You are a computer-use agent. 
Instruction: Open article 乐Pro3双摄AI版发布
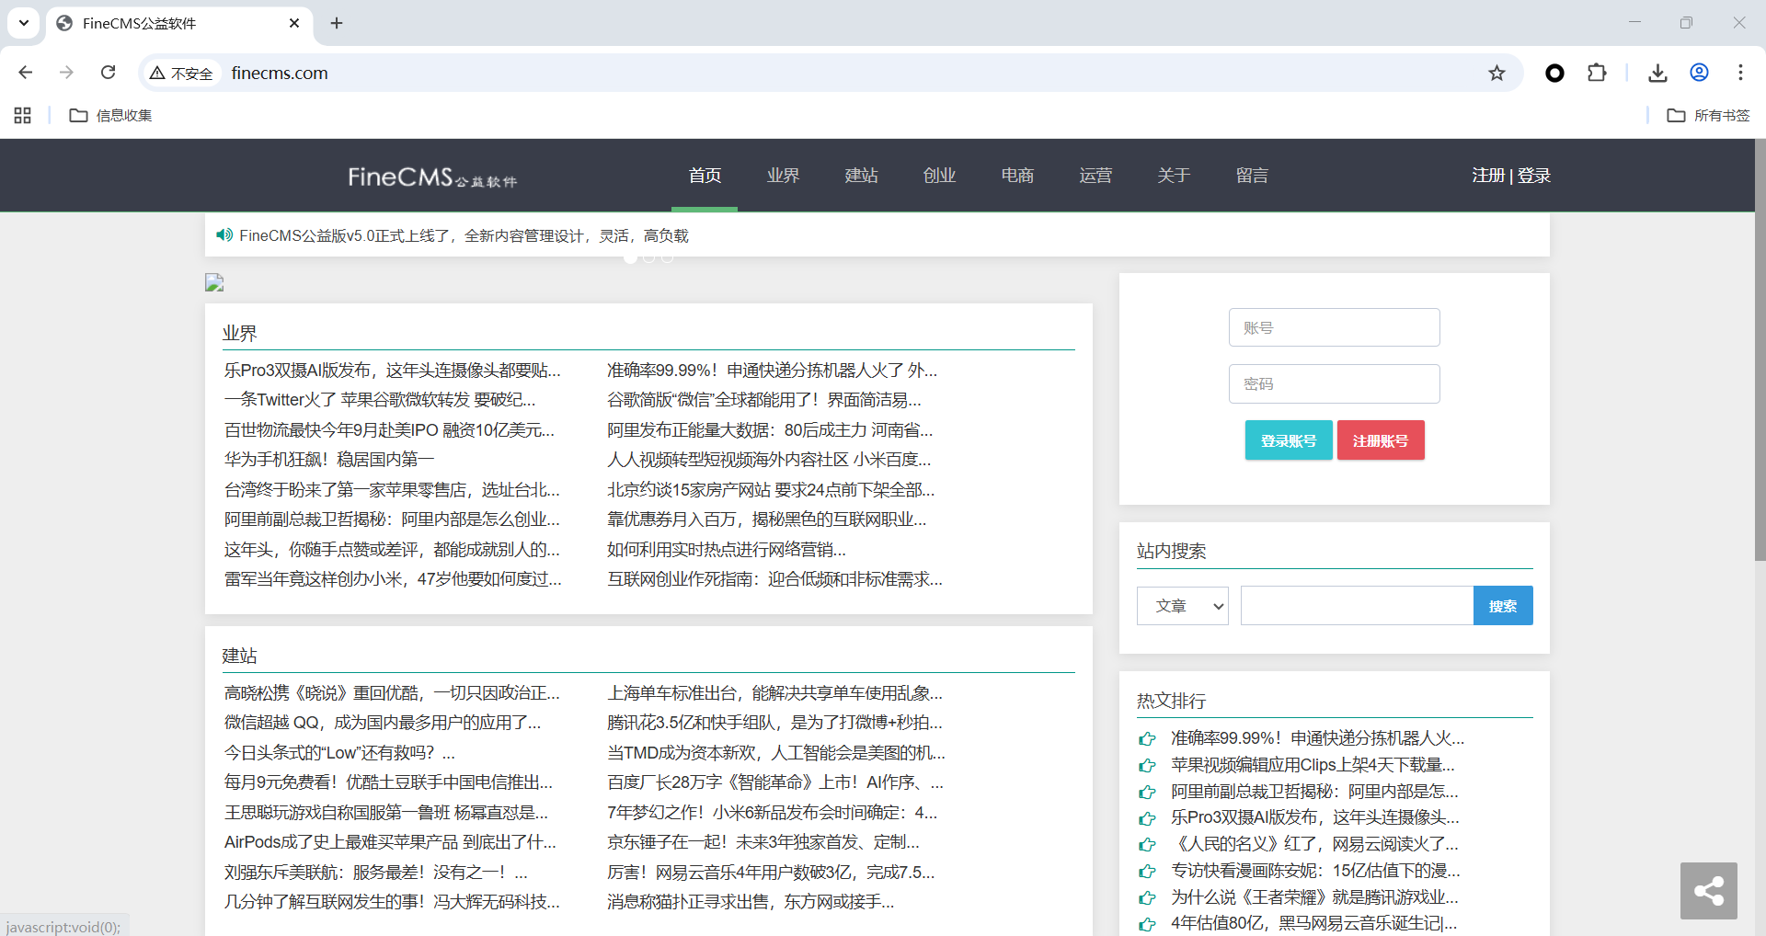coord(393,371)
